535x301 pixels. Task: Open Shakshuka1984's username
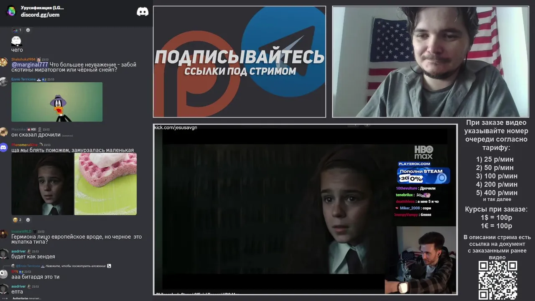23,59
